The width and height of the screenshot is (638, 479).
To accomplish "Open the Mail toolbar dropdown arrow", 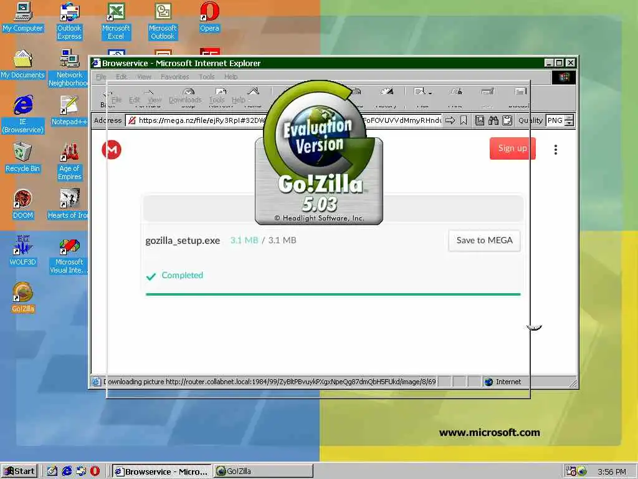I will click(430, 92).
